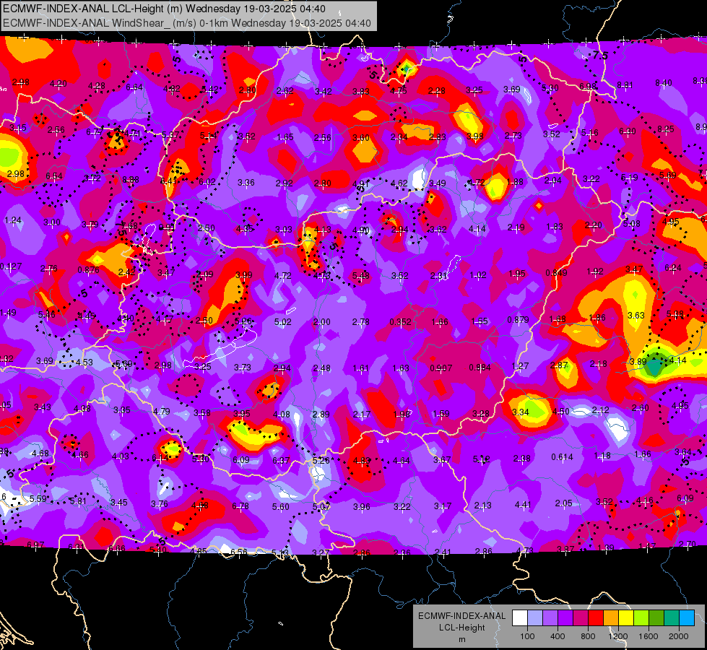Click the legend value 1200

pyautogui.click(x=618, y=636)
